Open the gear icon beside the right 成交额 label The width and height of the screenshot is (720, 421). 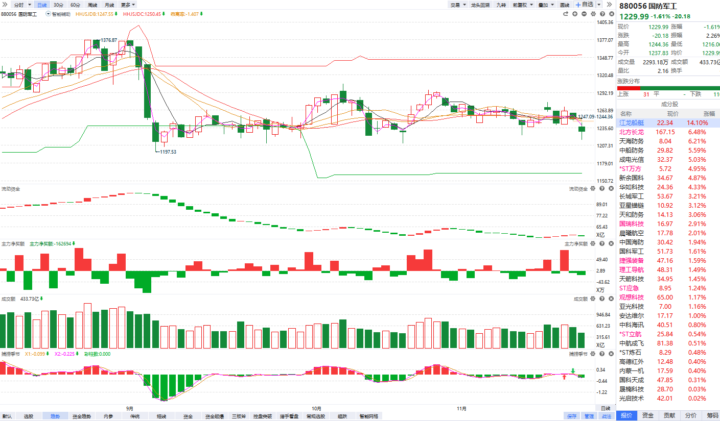pyautogui.click(x=593, y=299)
